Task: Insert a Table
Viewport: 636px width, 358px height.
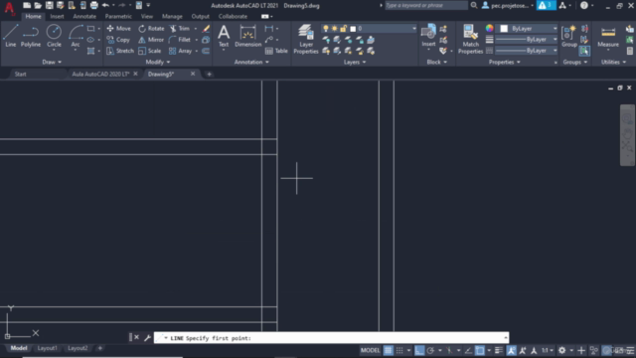Action: (276, 51)
